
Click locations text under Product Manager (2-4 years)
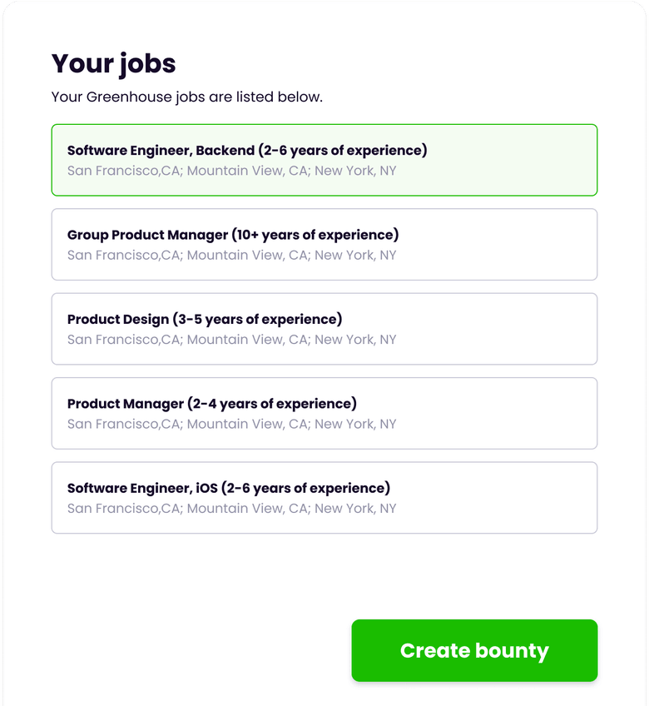pyautogui.click(x=231, y=424)
